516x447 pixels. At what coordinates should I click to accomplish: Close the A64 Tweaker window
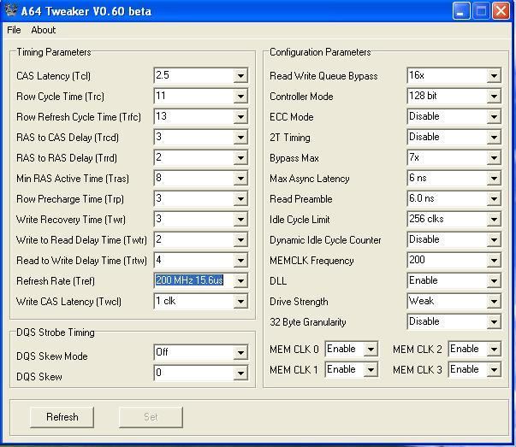[501, 11]
